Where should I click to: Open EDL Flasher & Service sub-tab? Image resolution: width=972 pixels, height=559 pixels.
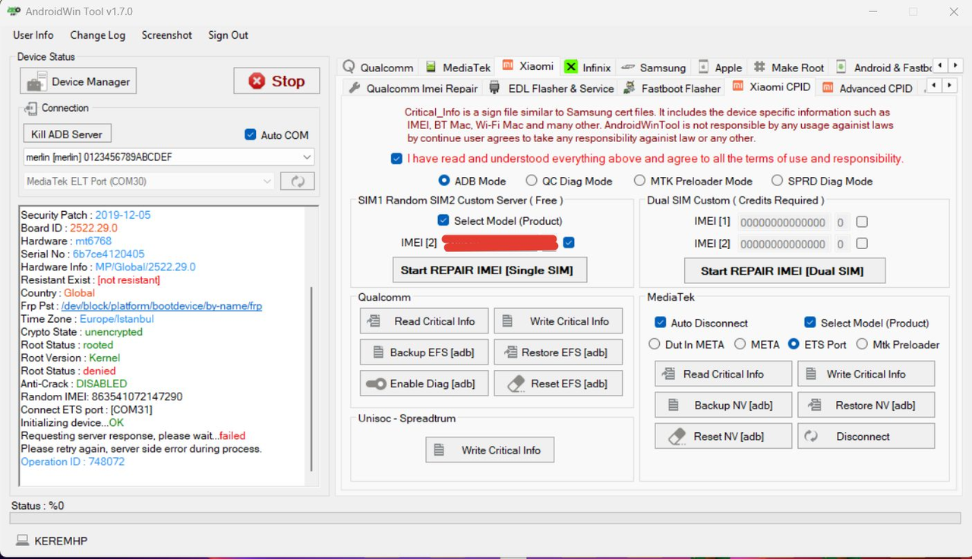click(551, 88)
